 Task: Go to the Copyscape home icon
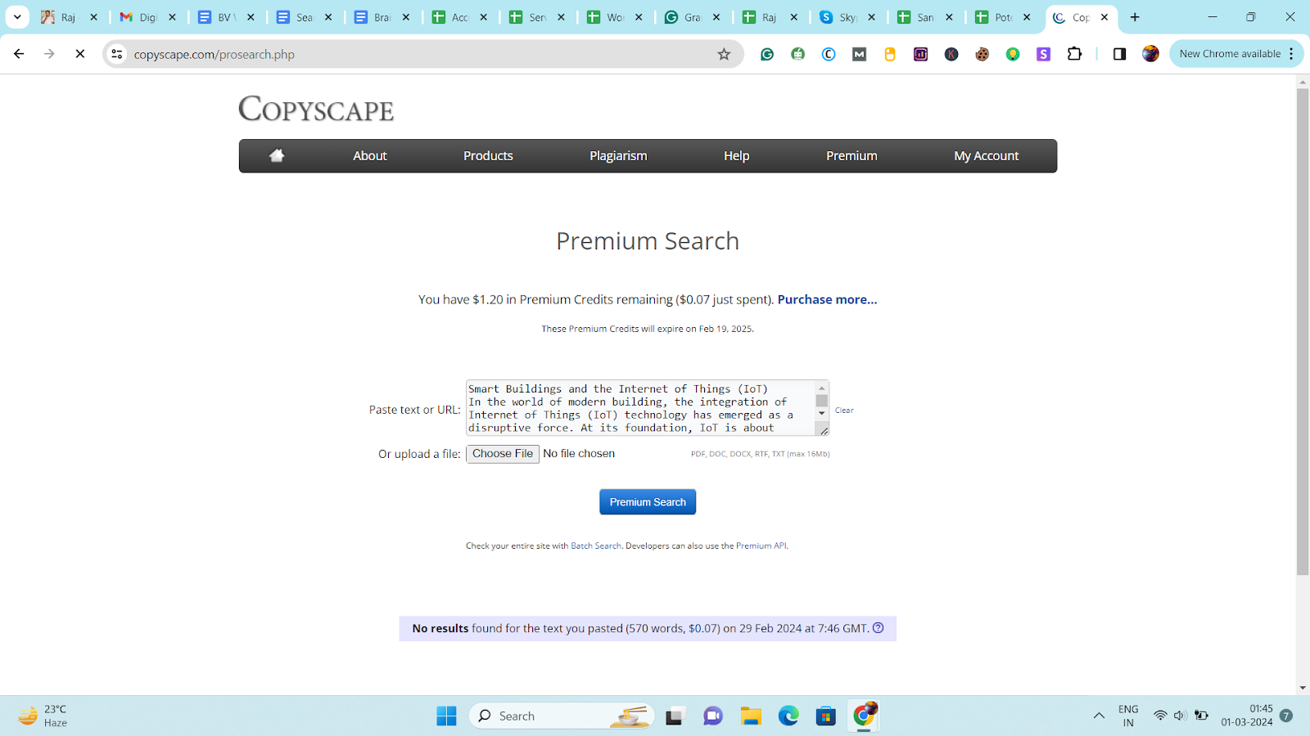277,155
